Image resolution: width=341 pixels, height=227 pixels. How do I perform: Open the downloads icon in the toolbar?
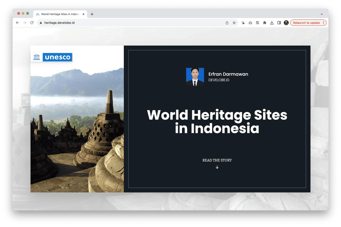[x=272, y=23]
